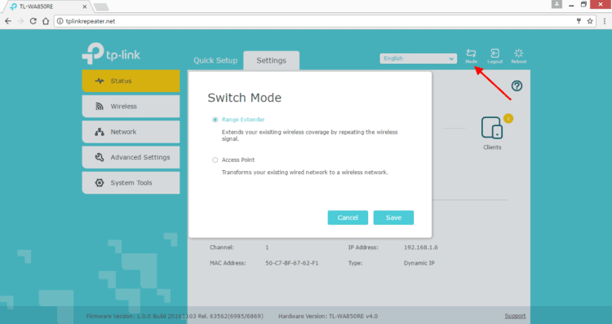The height and width of the screenshot is (324, 612).
Task: Select Access Point radio option
Action: click(215, 160)
